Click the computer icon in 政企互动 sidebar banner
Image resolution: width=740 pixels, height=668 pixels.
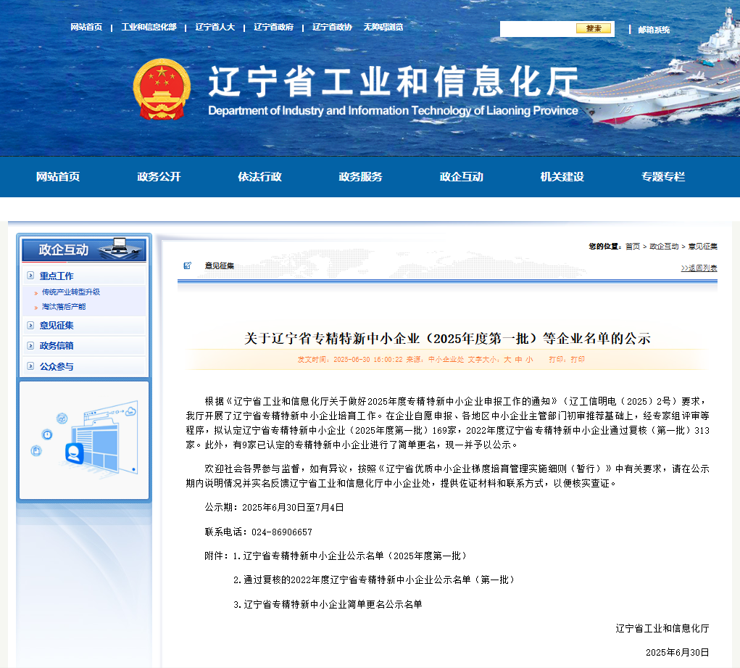coord(119,249)
